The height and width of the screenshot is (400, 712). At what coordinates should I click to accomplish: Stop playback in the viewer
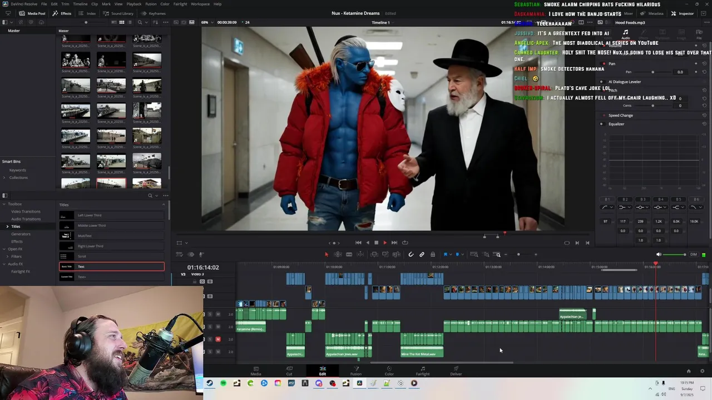pyautogui.click(x=376, y=242)
